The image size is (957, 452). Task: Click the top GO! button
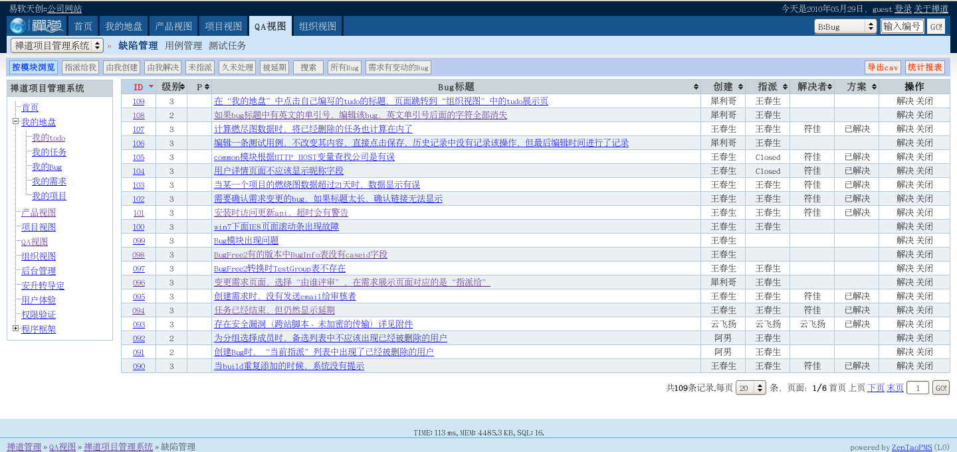click(x=936, y=27)
